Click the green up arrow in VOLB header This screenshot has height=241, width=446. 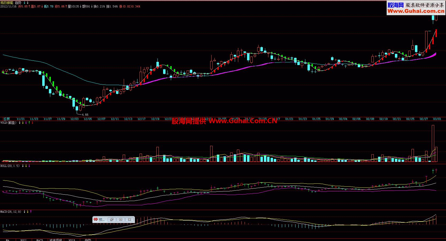[29, 123]
